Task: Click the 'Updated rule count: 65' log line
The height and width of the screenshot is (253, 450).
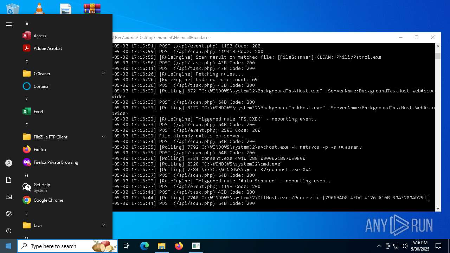Action: click(185, 79)
